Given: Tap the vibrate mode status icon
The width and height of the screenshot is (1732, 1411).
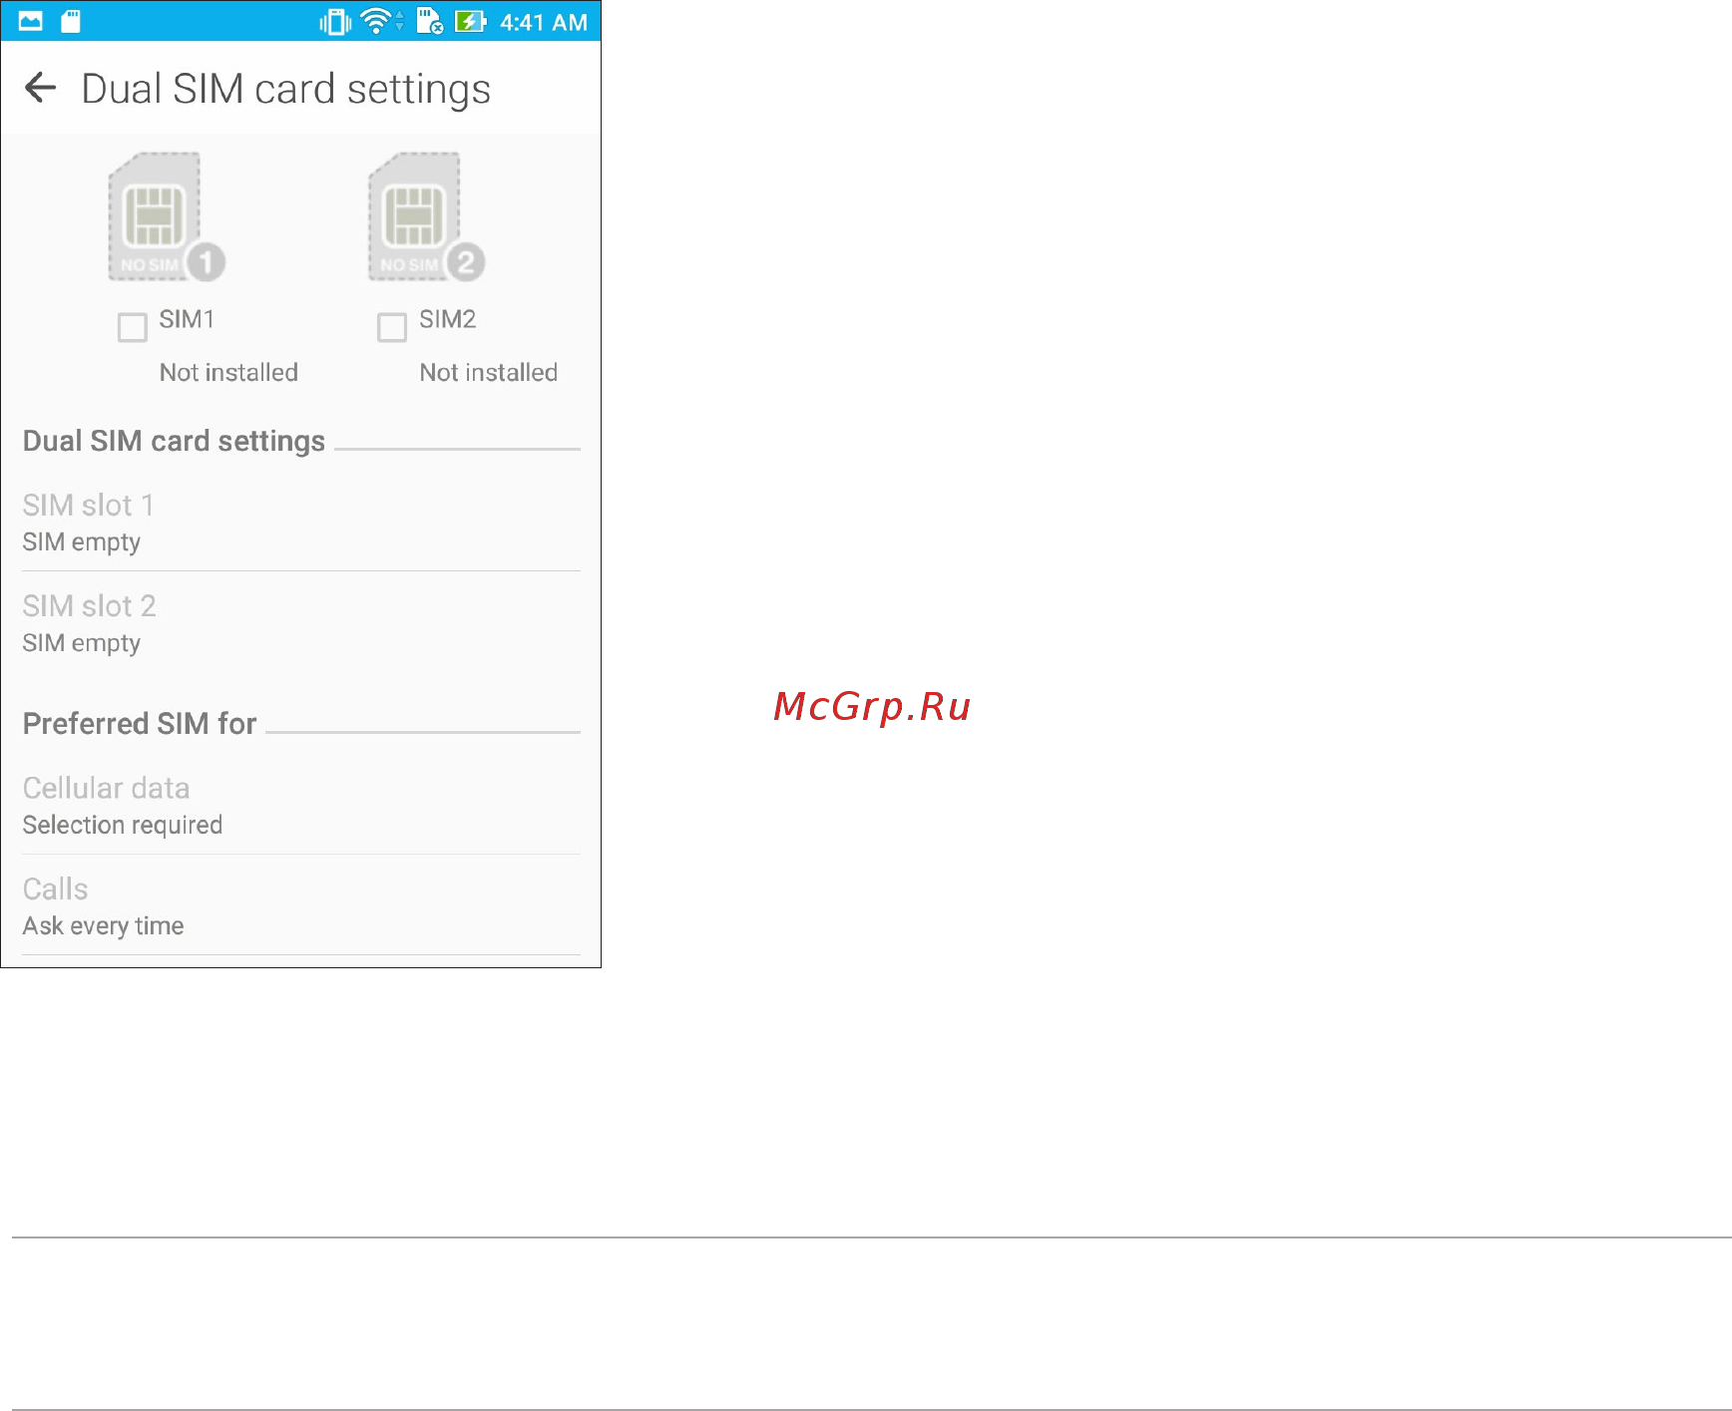Looking at the screenshot, I should point(335,22).
